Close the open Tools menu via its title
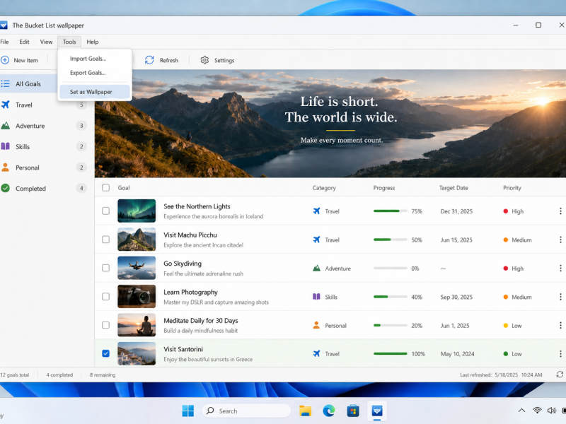This screenshot has height=424, width=566. click(x=69, y=42)
